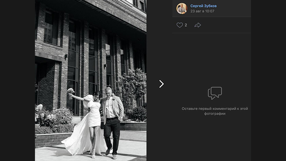Click the dark margin right of comments panel
This screenshot has height=161, width=286.
pyautogui.click(x=269, y=80)
